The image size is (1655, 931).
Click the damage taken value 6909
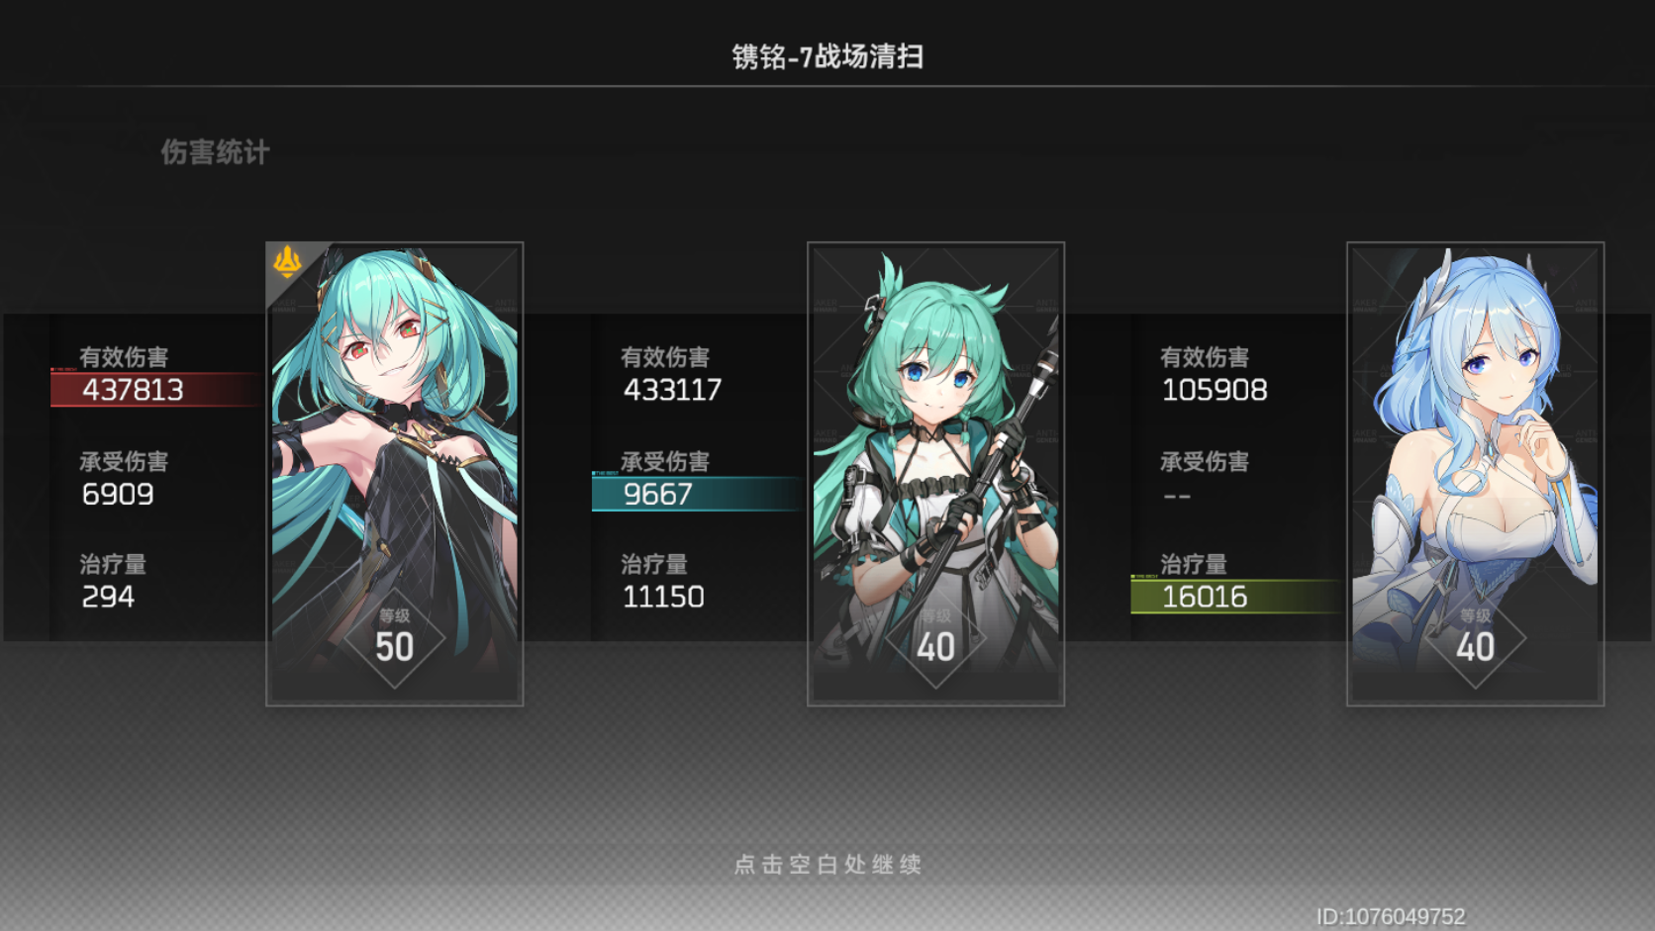point(118,495)
